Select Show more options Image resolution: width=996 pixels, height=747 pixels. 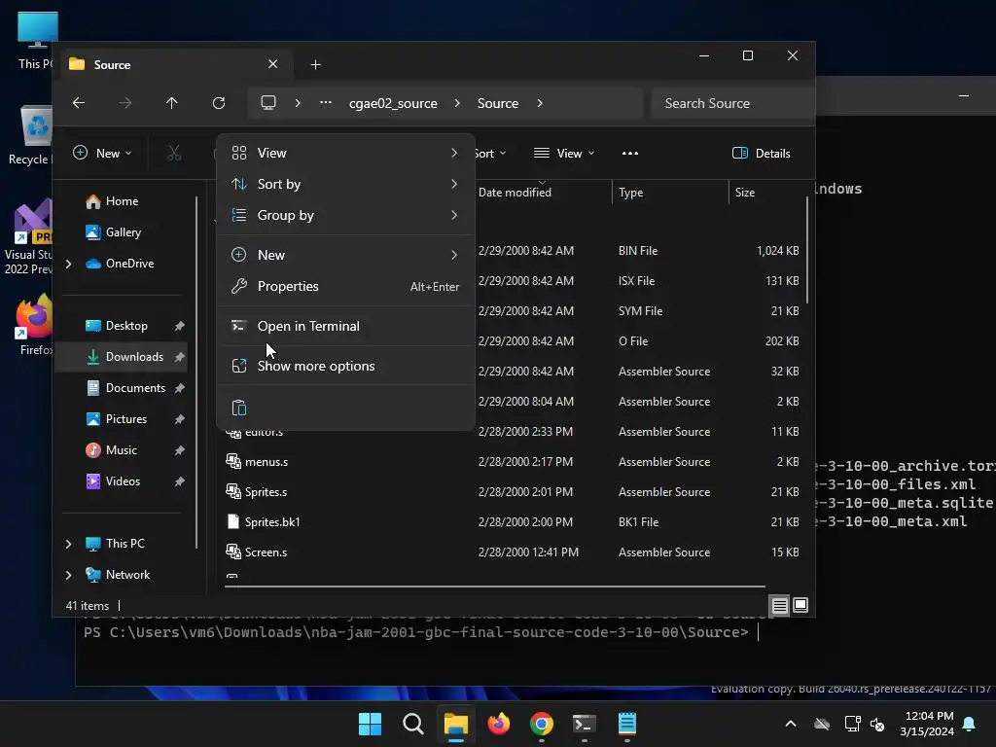click(x=346, y=366)
